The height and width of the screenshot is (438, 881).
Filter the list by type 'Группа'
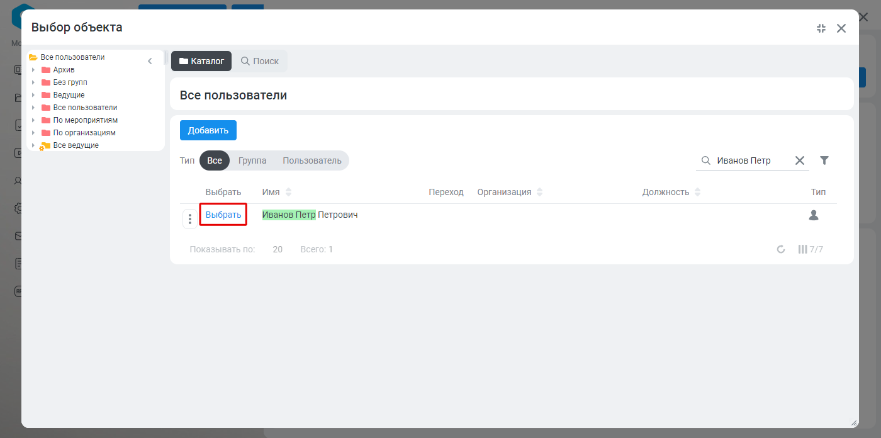pos(252,160)
